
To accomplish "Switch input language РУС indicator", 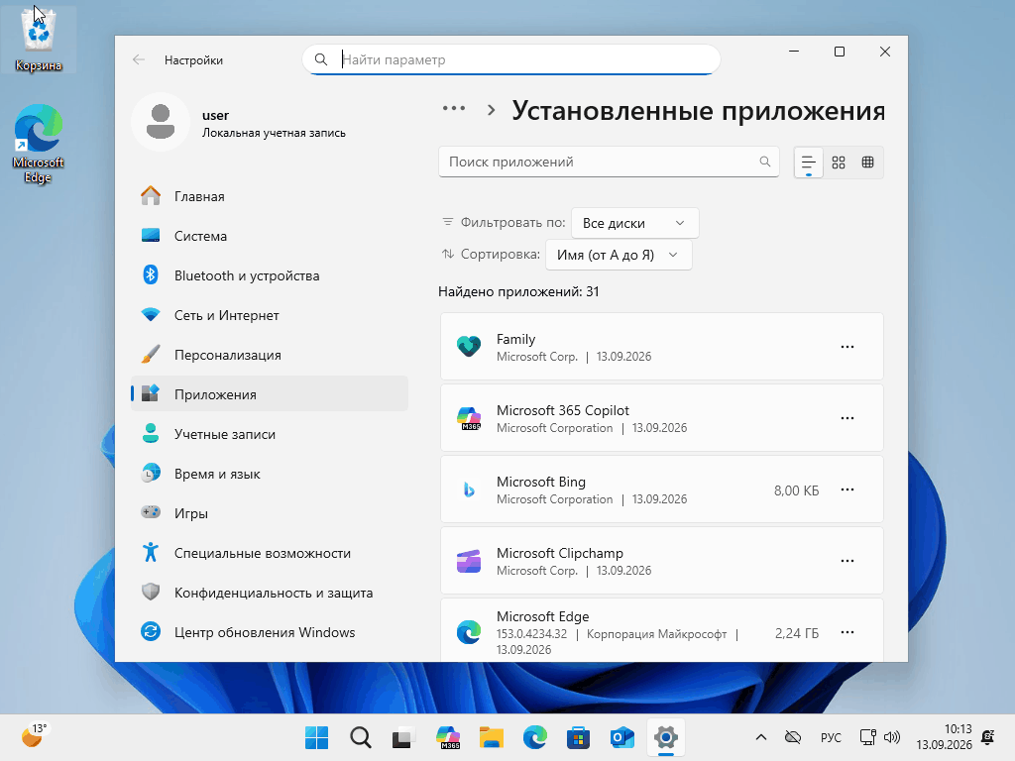I will coord(831,737).
